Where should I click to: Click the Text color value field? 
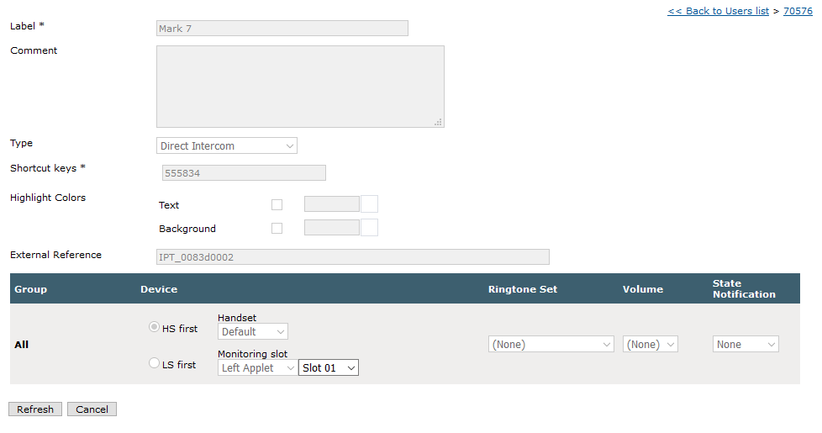[332, 204]
